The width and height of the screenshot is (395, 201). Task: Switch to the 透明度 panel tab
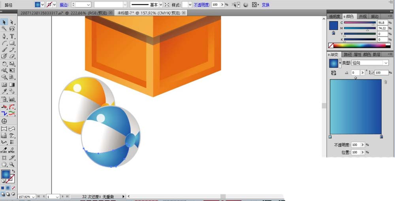click(334, 16)
